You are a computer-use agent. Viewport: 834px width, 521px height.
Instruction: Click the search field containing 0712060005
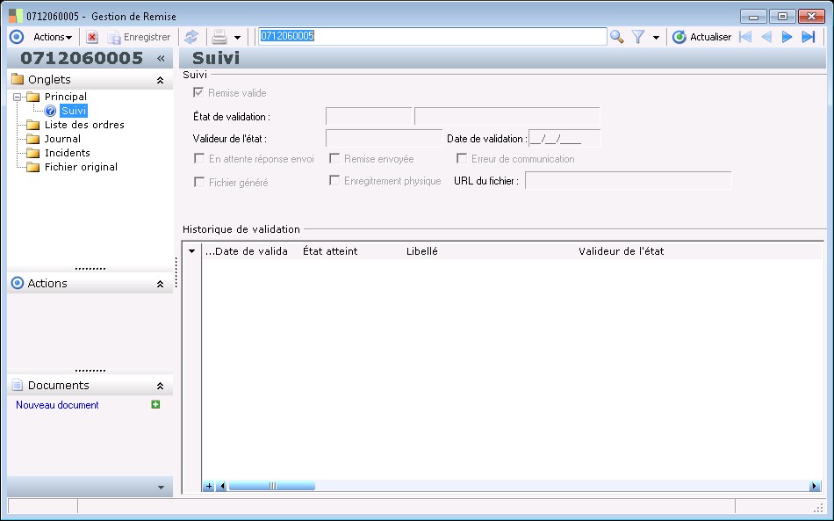432,36
